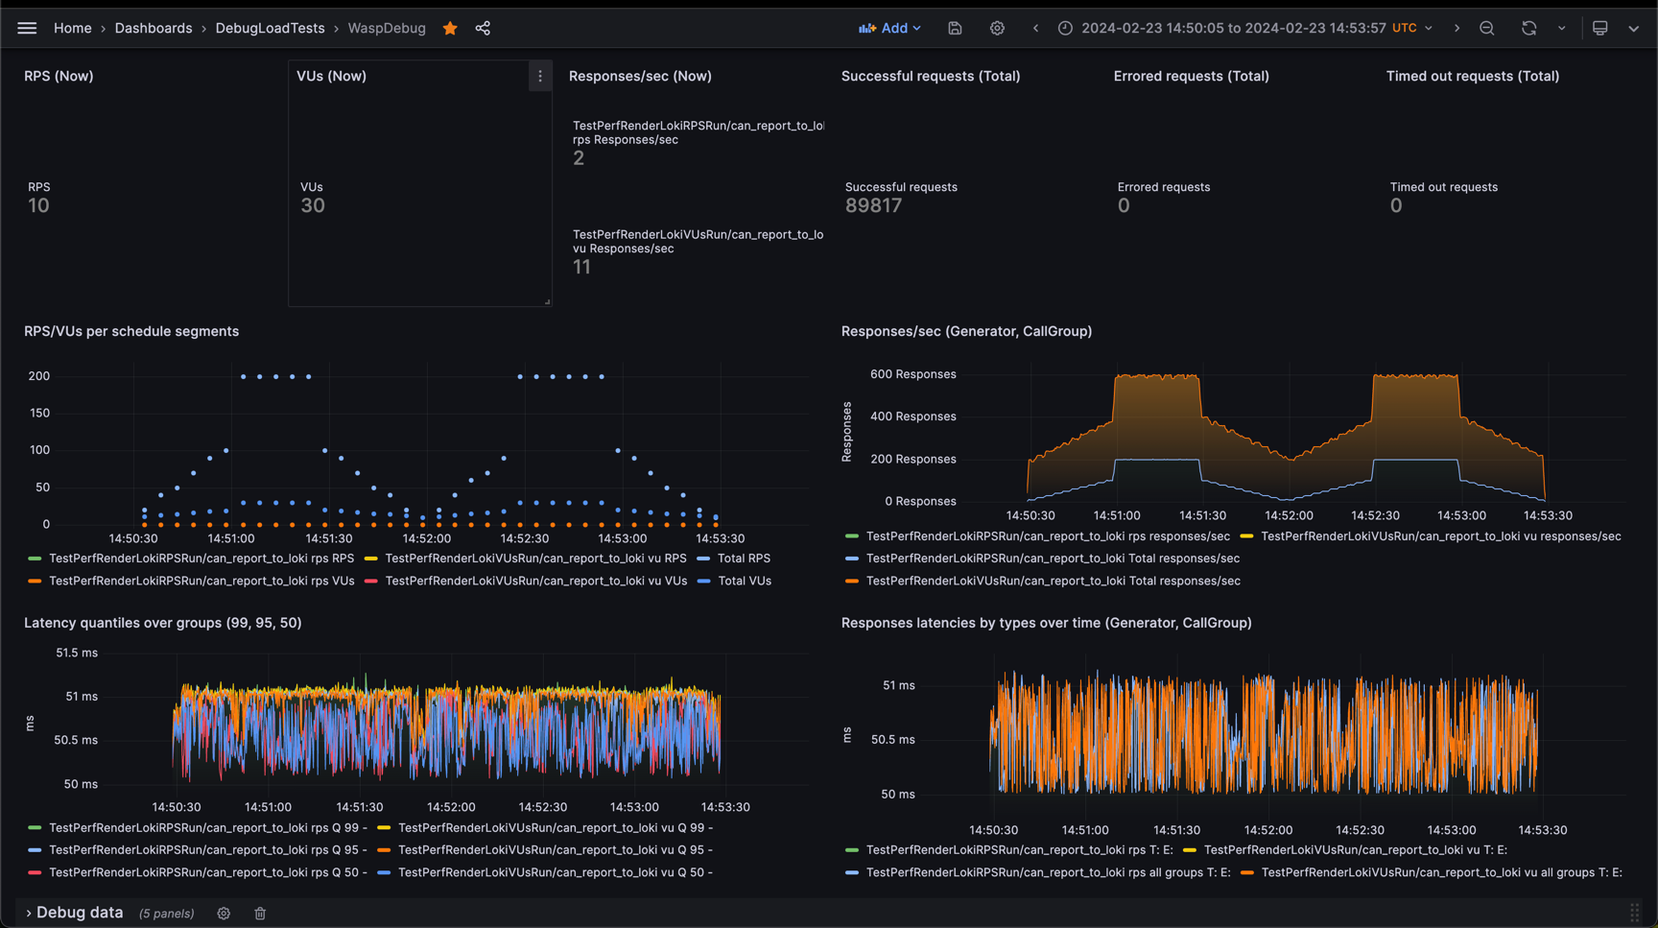Open Successful requests (Total) panel title
The height and width of the screenshot is (928, 1658).
point(931,76)
